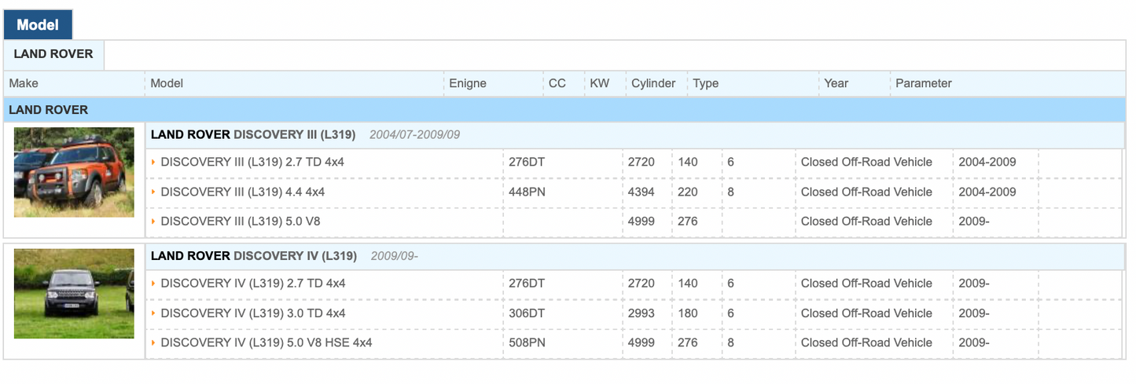Expand the LAND ROVER DISCOVERY III (L319) group heading

[253, 135]
